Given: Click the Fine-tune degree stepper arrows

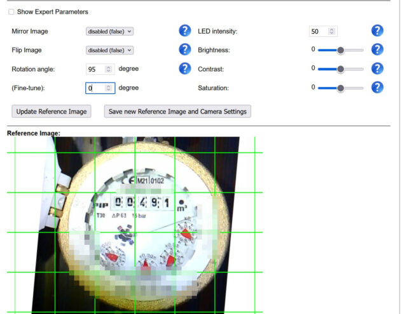Looking at the screenshot, I should pyautogui.click(x=109, y=88).
